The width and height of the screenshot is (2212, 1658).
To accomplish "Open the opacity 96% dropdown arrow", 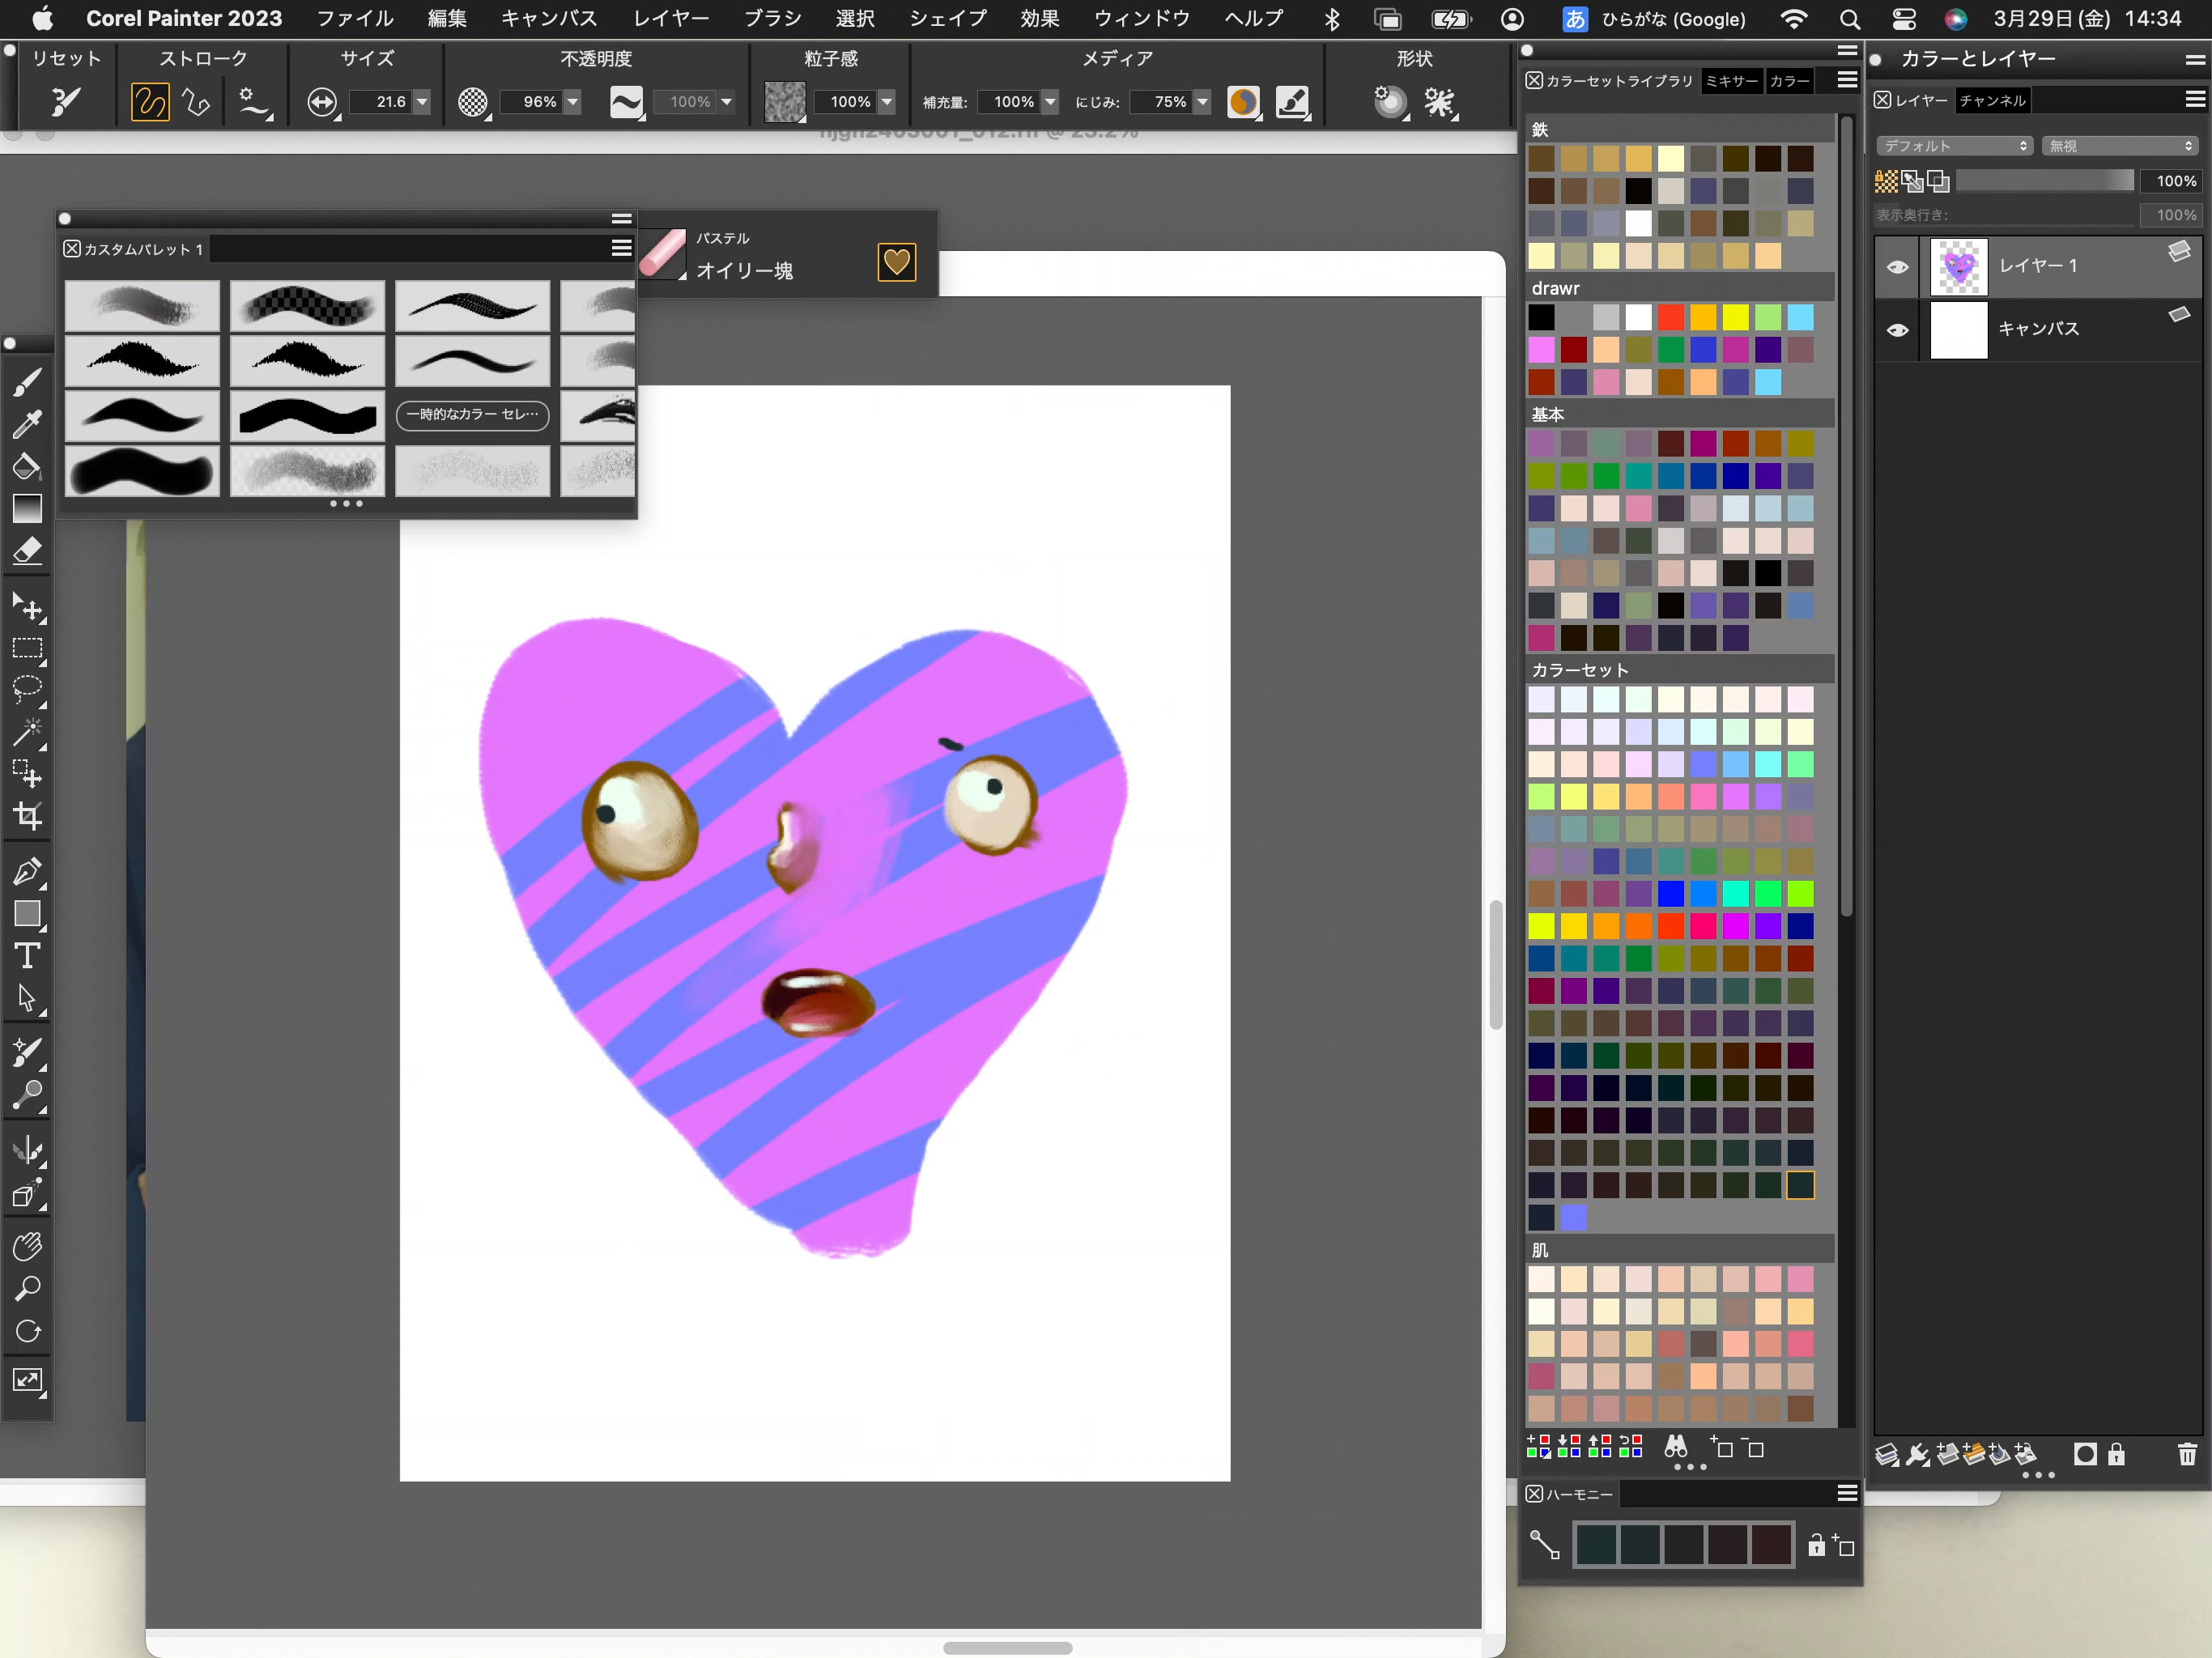I will [x=573, y=102].
